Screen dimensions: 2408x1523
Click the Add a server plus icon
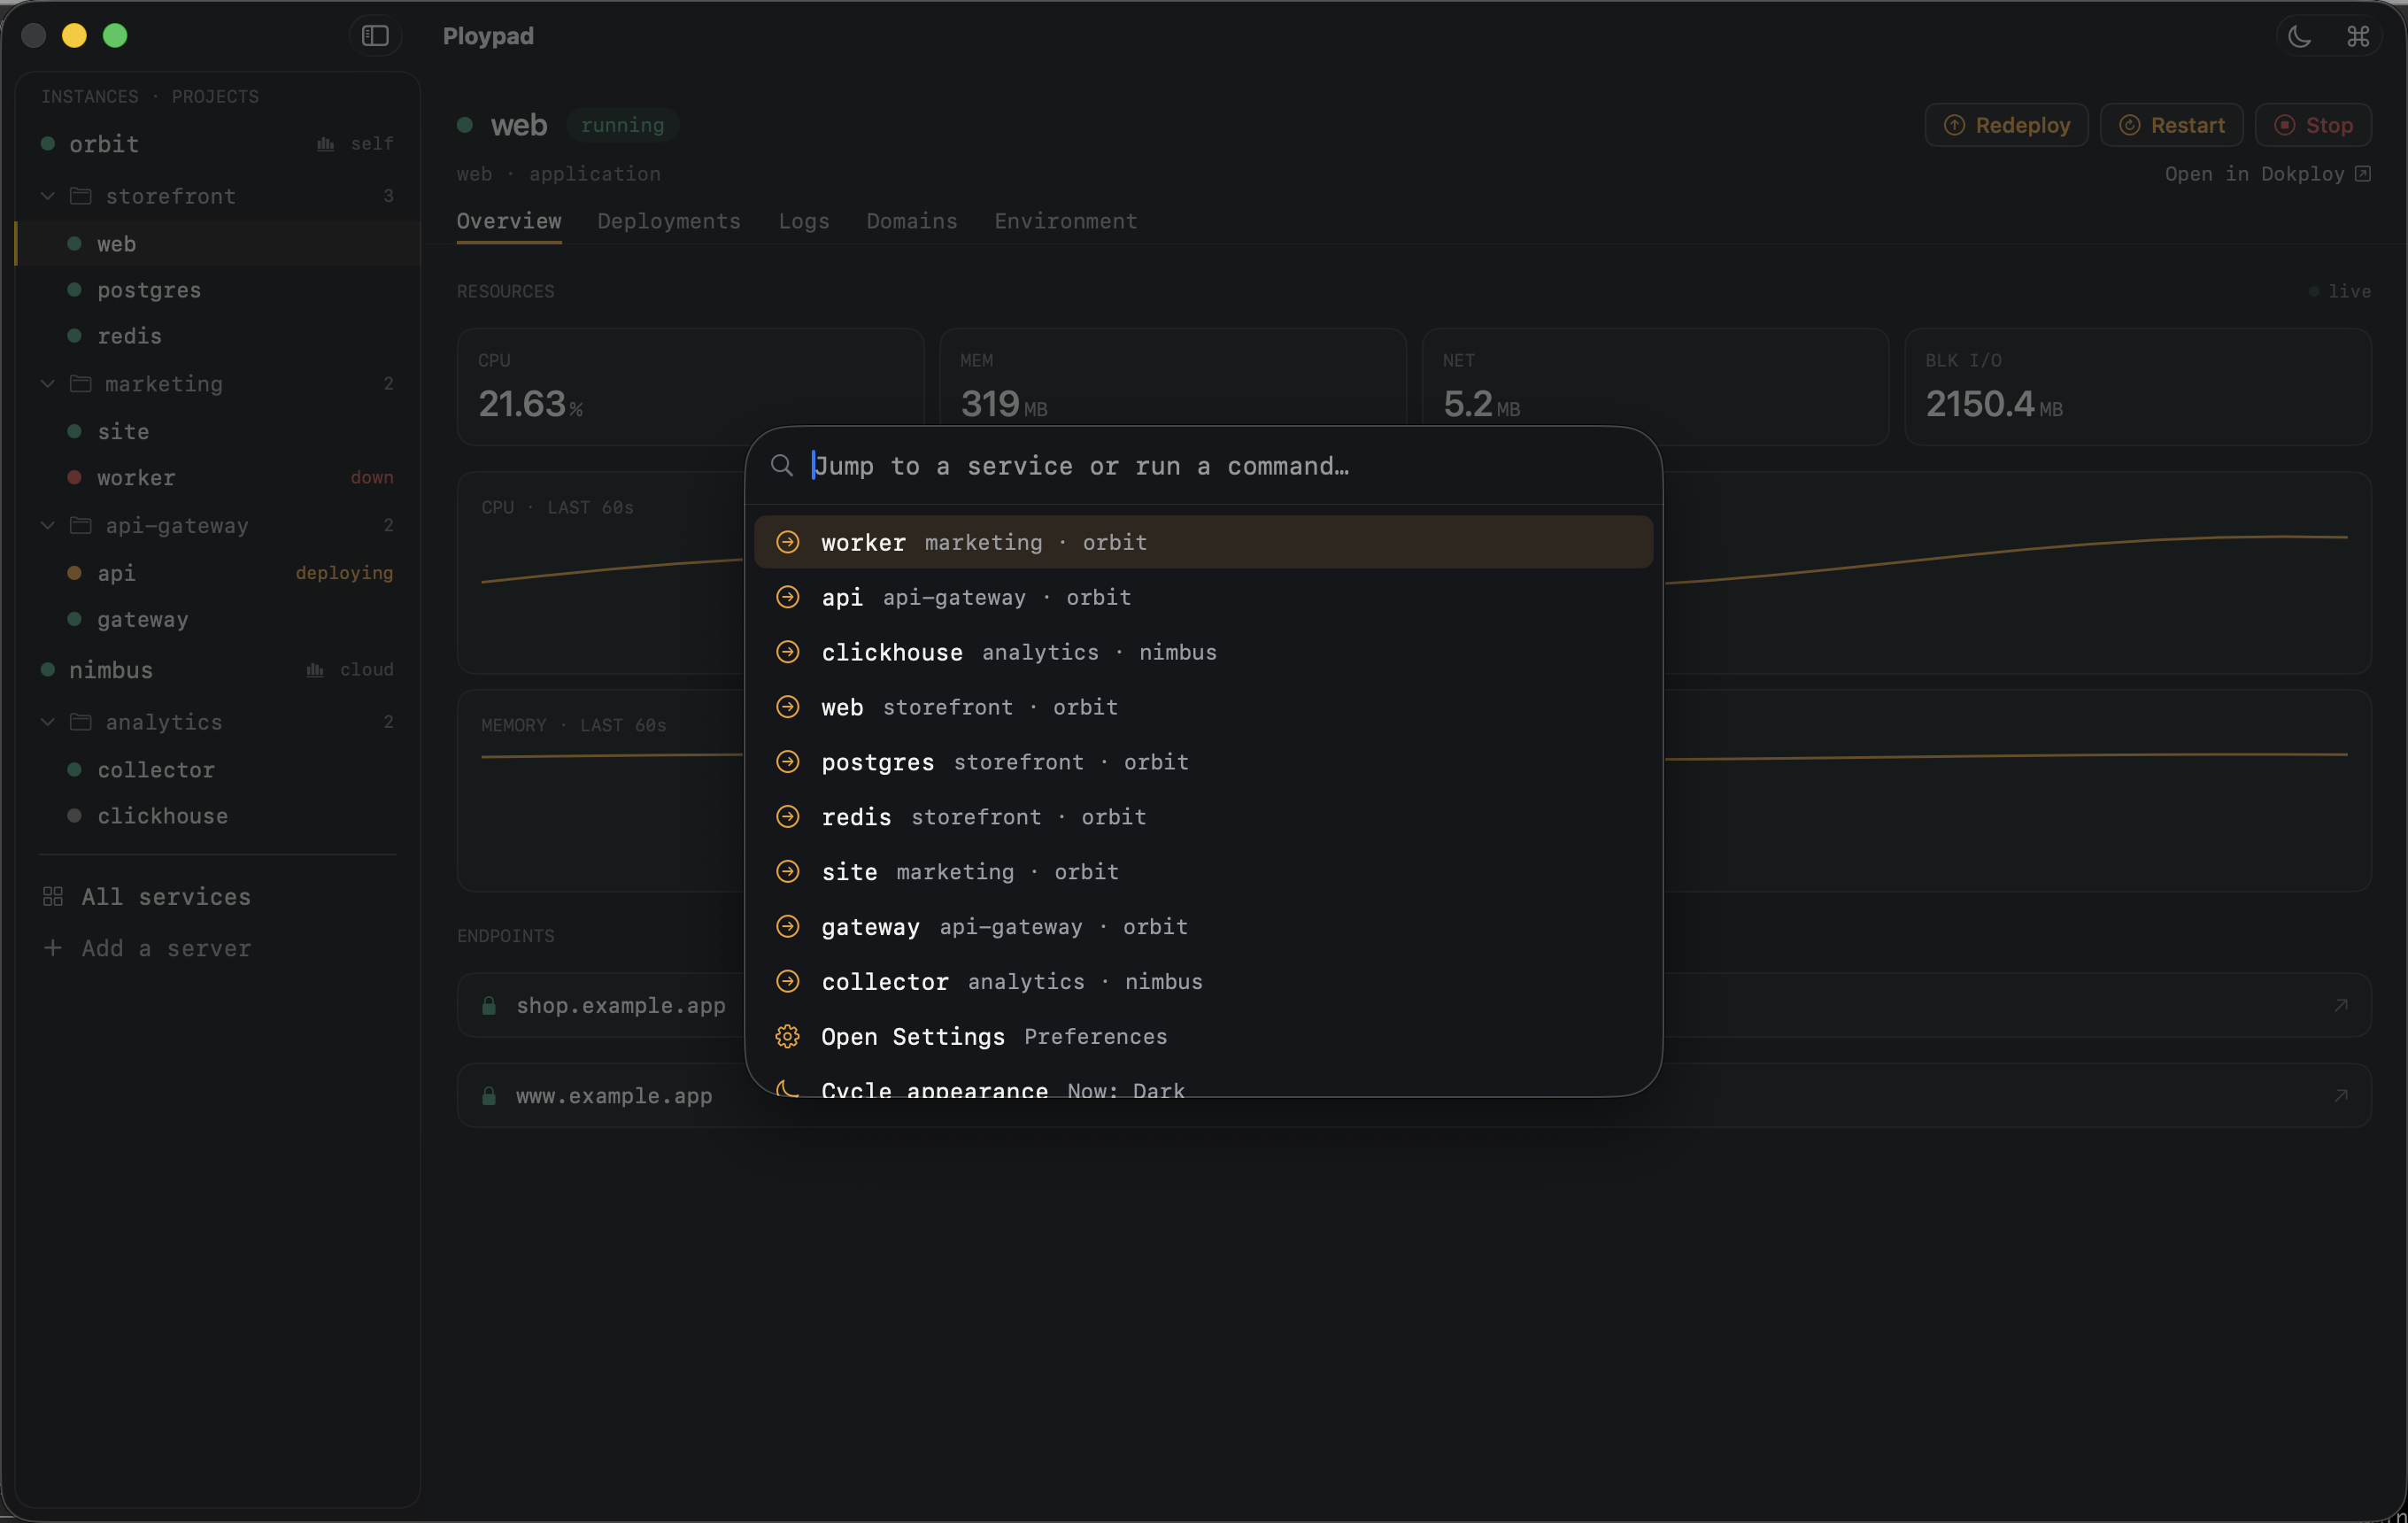click(x=53, y=948)
